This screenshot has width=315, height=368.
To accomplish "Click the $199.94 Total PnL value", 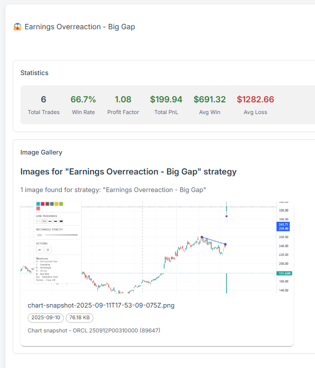I will tap(166, 99).
